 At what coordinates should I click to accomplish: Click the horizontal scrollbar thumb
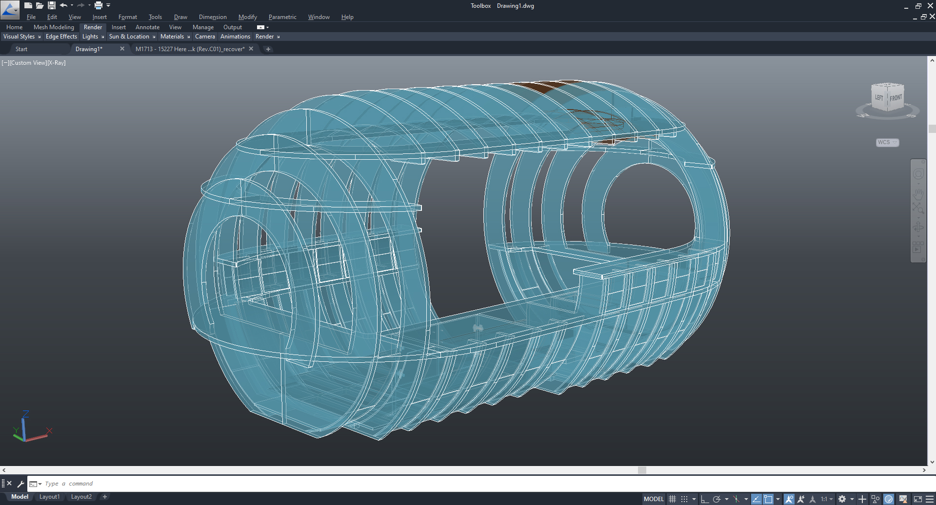click(x=642, y=470)
